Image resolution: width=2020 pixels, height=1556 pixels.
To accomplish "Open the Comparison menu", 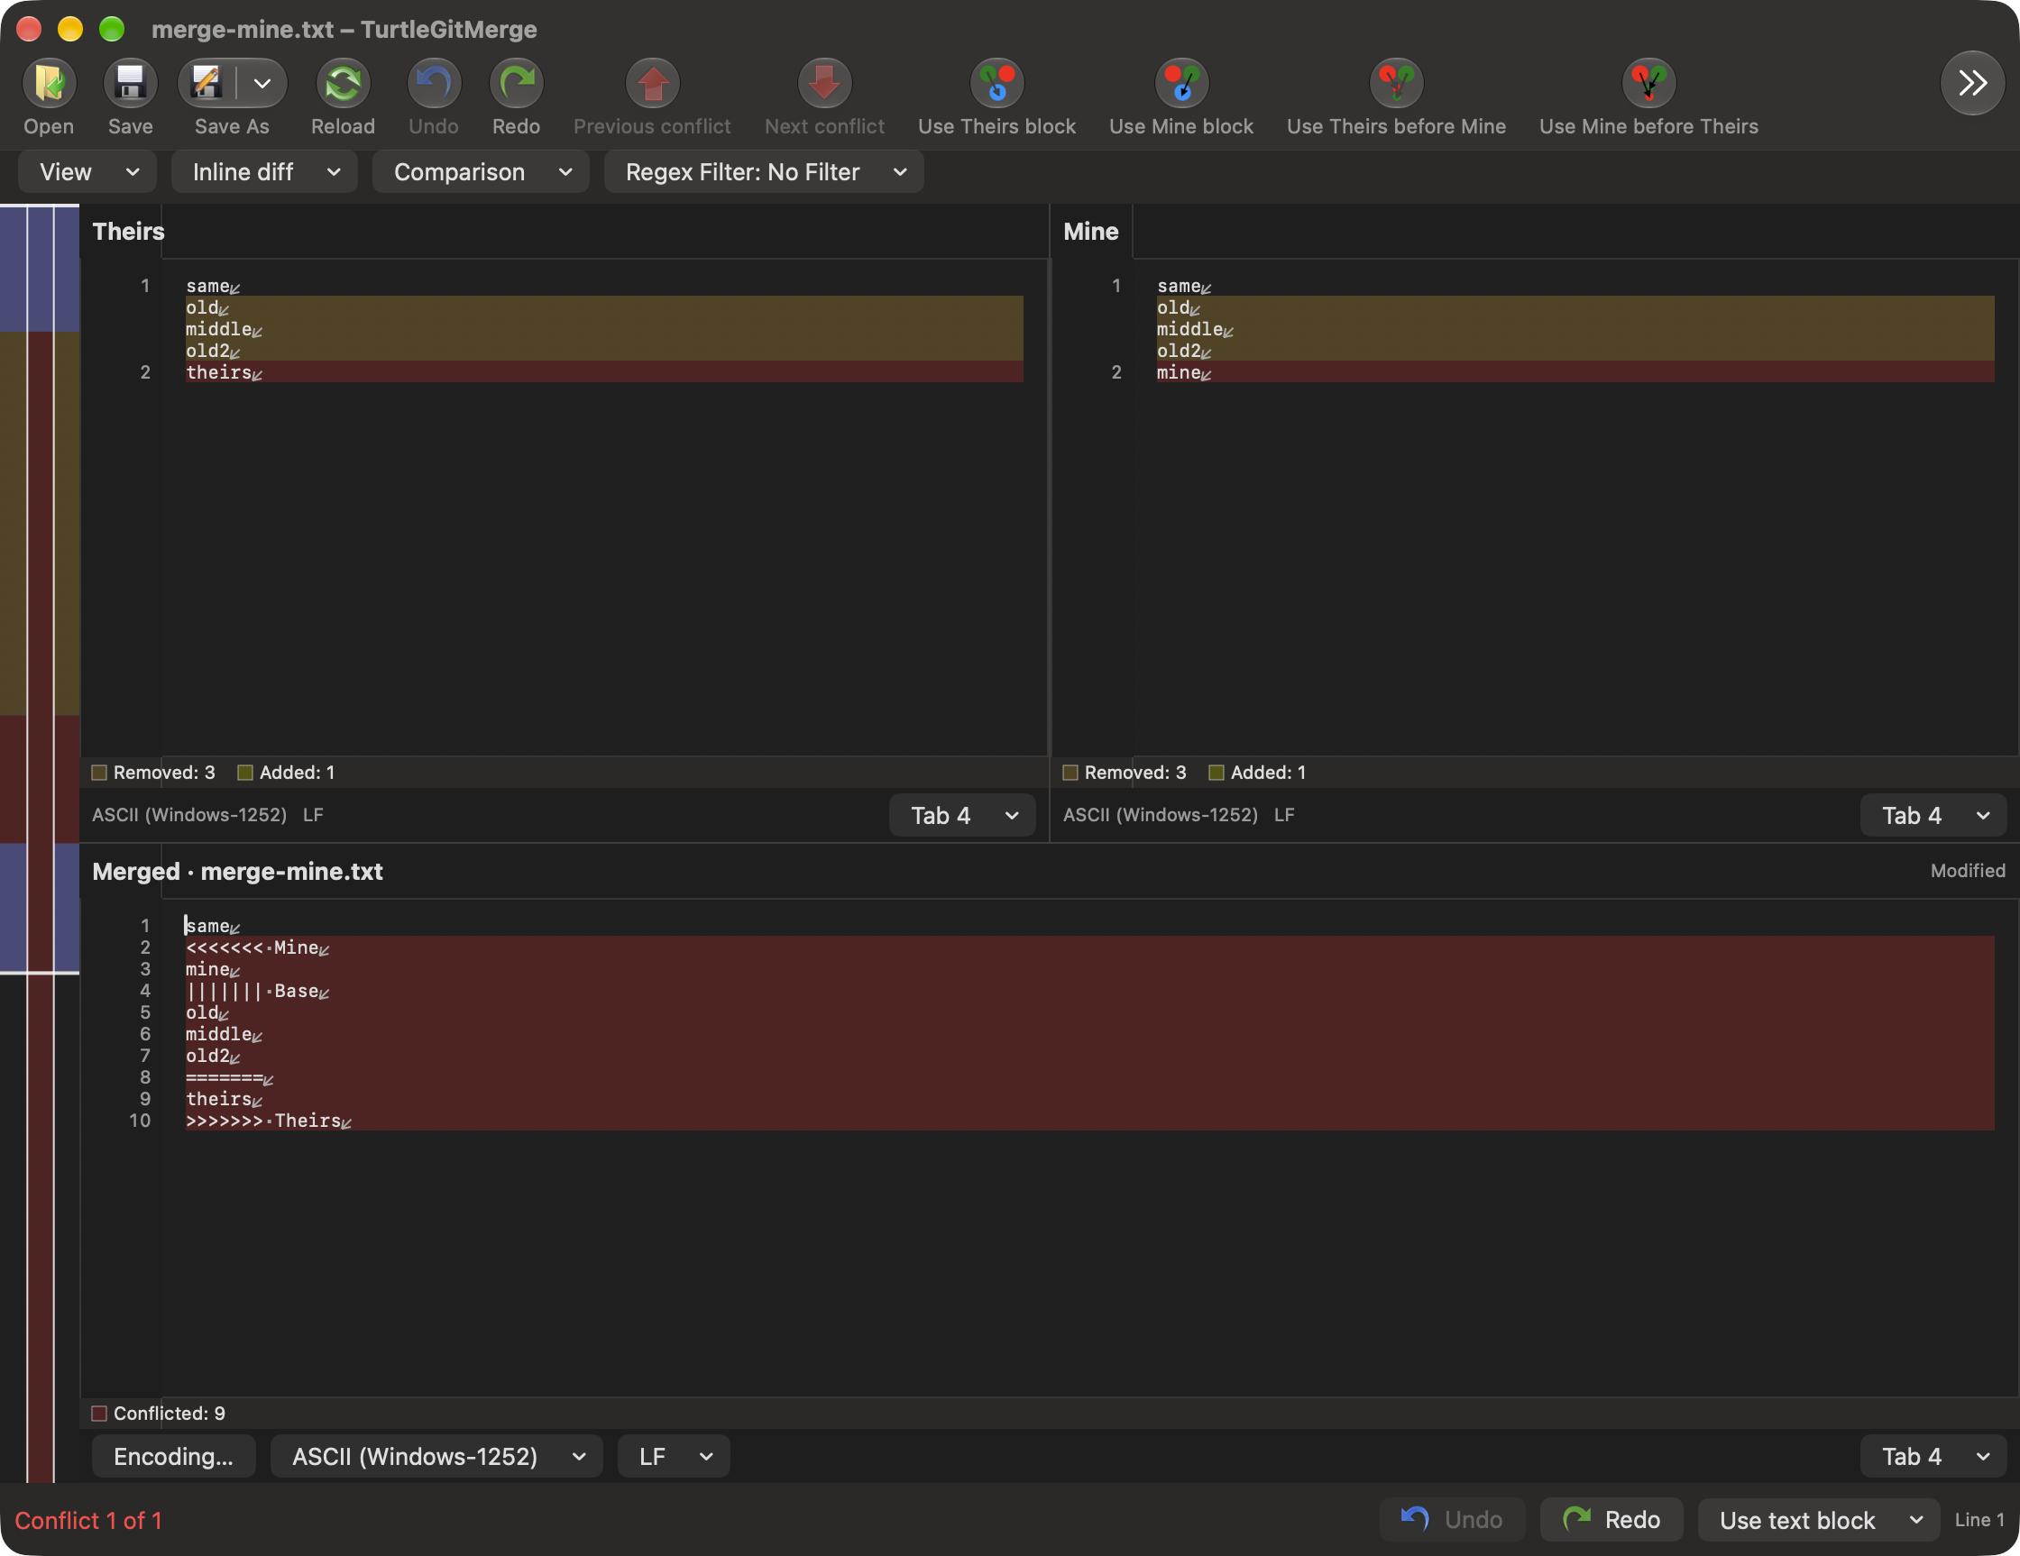I will point(481,172).
